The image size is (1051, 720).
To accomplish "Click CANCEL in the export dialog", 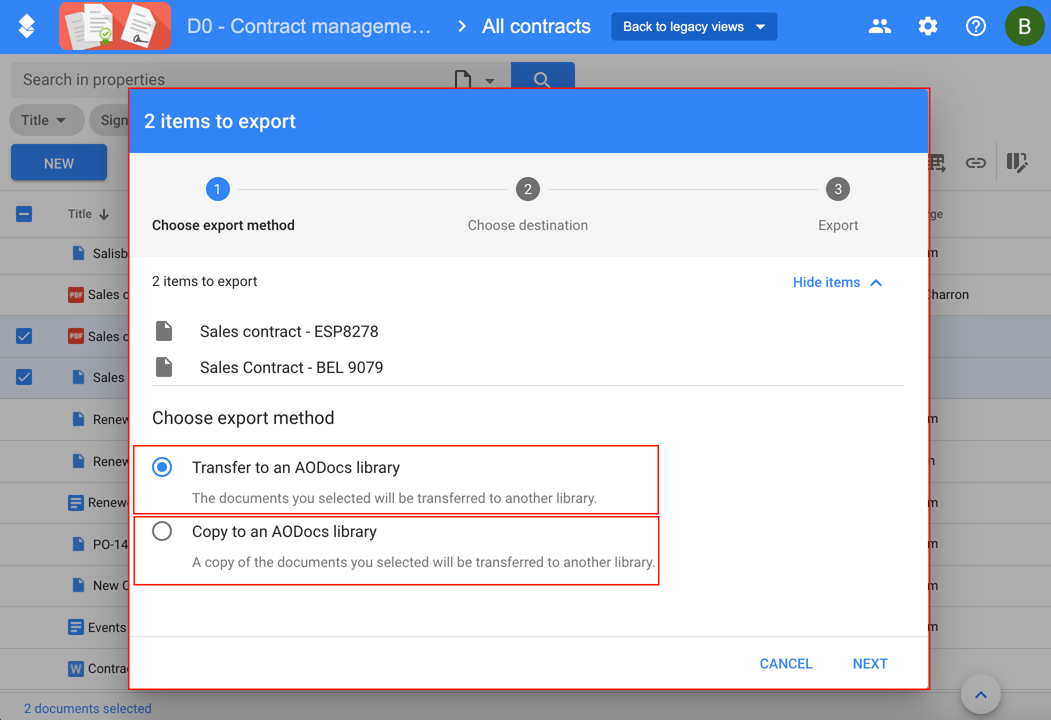I will [786, 664].
